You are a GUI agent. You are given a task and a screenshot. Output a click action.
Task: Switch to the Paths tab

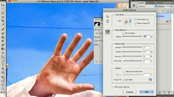coord(160,3)
